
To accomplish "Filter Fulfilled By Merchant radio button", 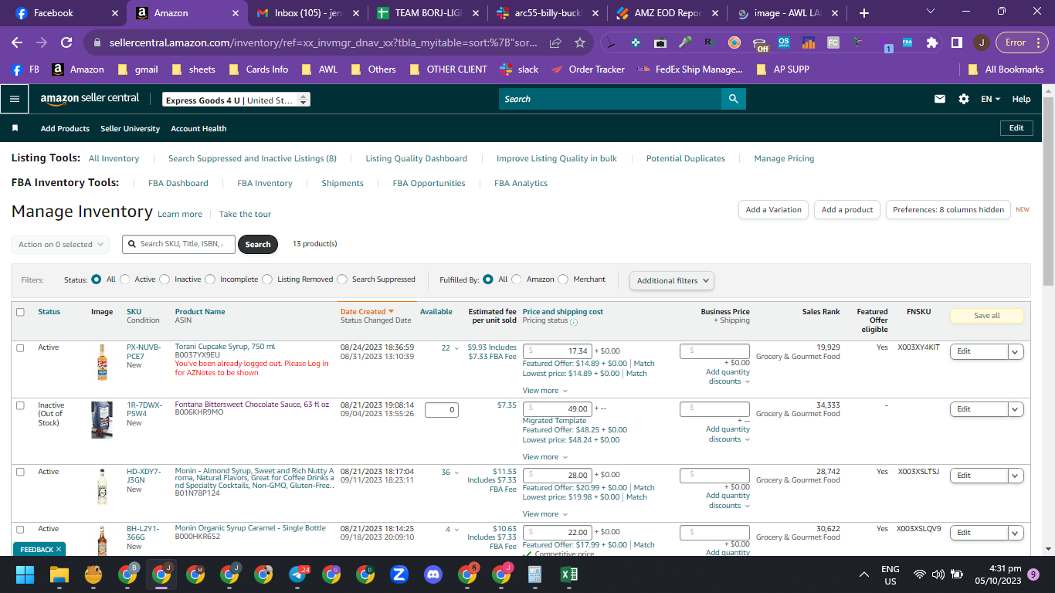I will [563, 280].
